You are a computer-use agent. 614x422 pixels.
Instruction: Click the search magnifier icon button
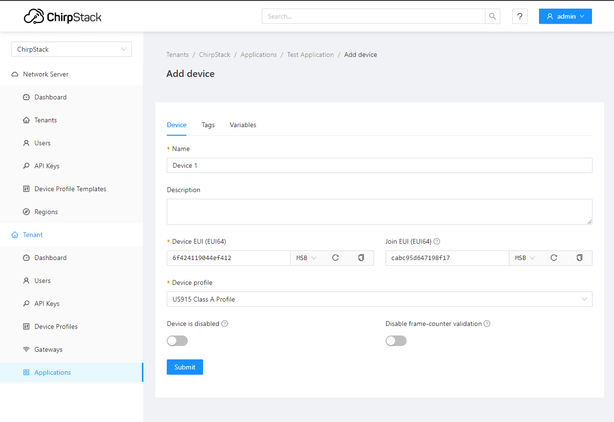pos(493,16)
